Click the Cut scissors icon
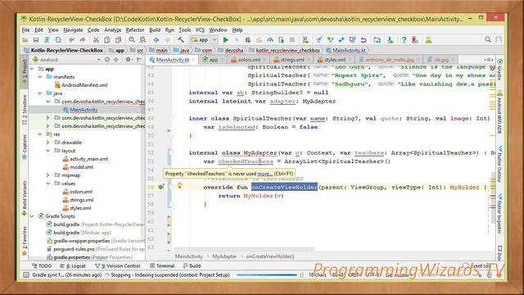The width and height of the screenshot is (524, 295). (96, 40)
